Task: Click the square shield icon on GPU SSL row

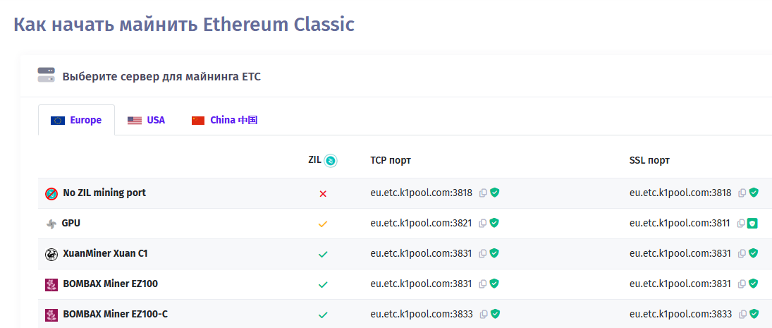Action: click(x=752, y=223)
